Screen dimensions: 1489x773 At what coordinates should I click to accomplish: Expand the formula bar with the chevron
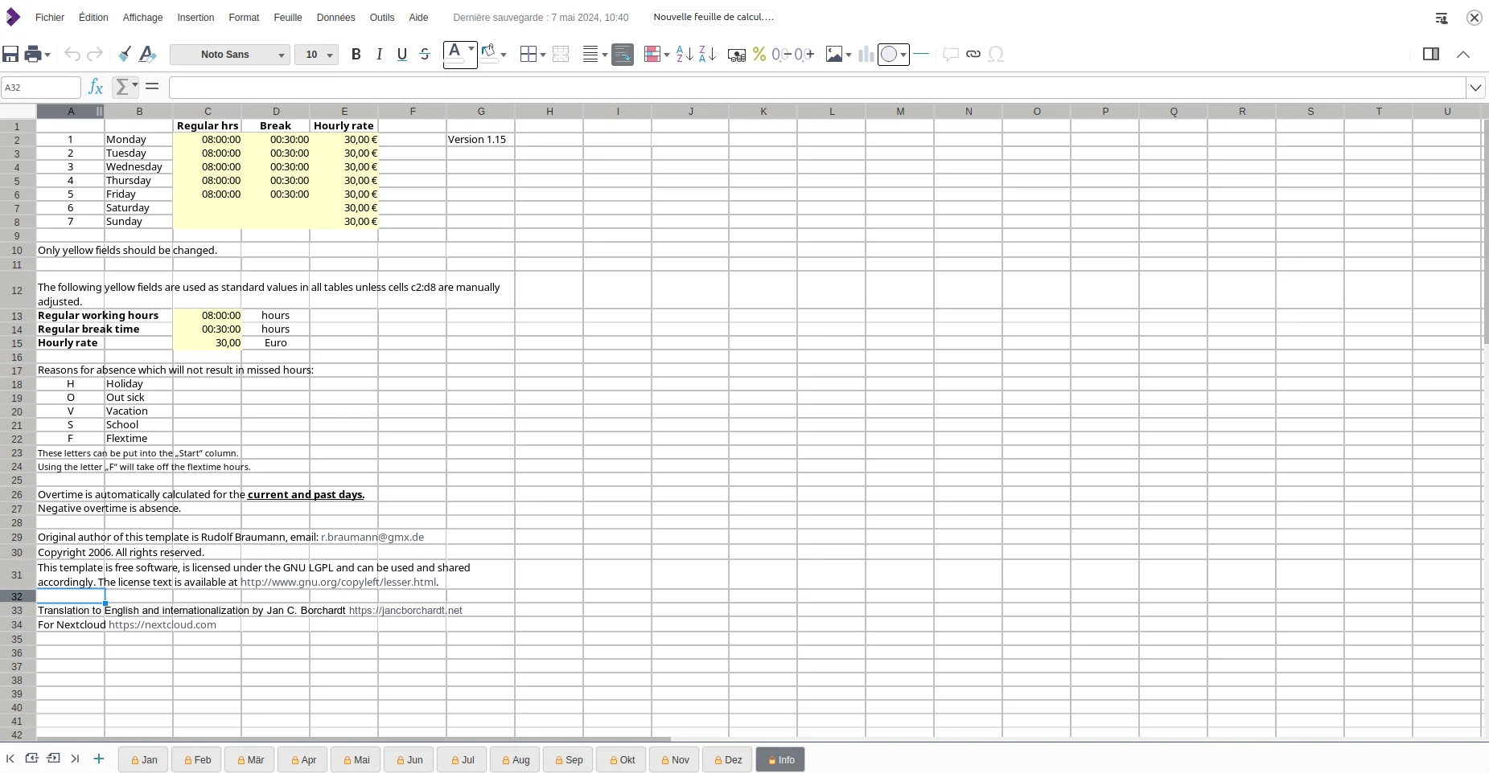(1475, 88)
